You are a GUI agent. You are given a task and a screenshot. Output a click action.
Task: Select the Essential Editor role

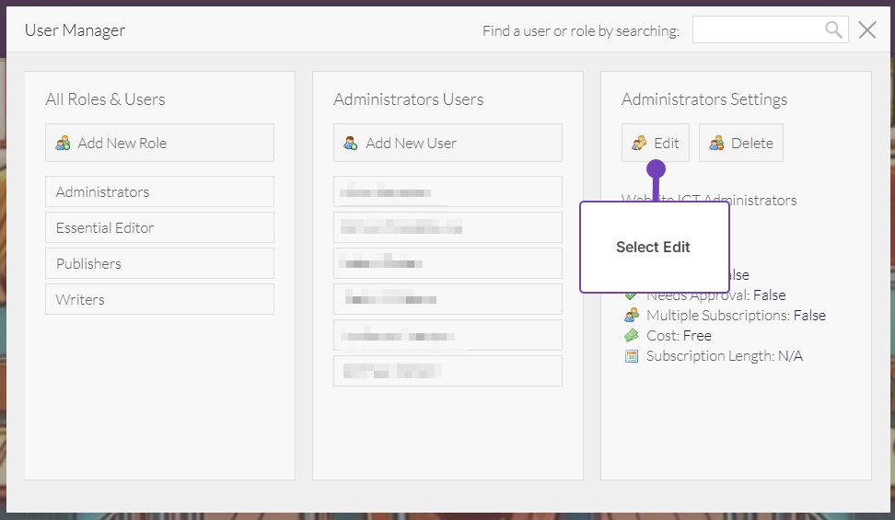coord(159,227)
